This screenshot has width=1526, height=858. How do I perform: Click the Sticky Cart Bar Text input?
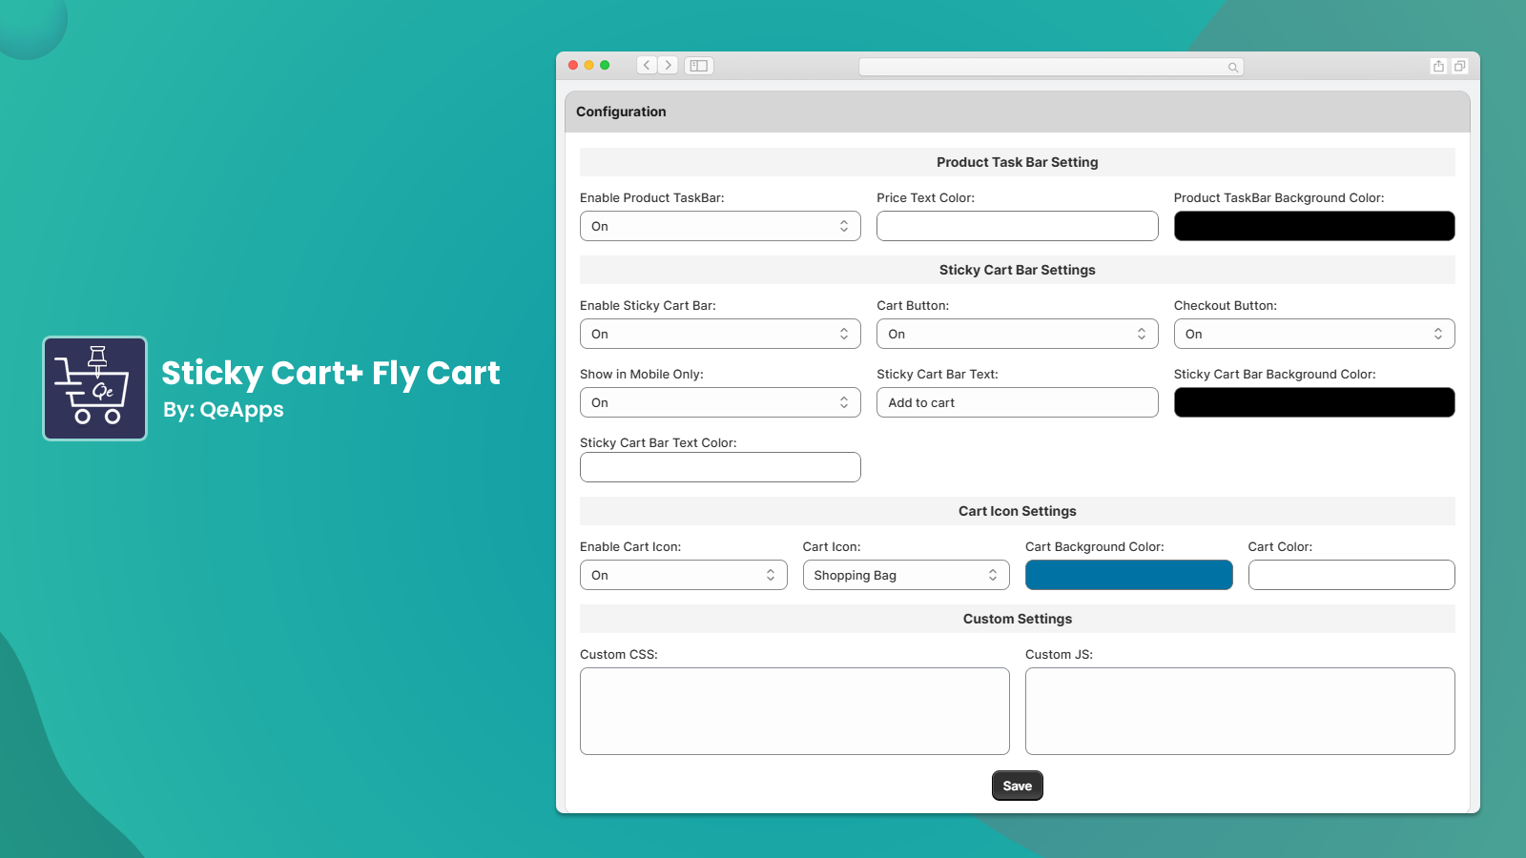click(1017, 402)
